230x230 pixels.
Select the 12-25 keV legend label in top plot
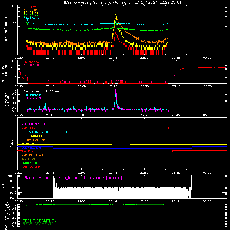pos(32,13)
